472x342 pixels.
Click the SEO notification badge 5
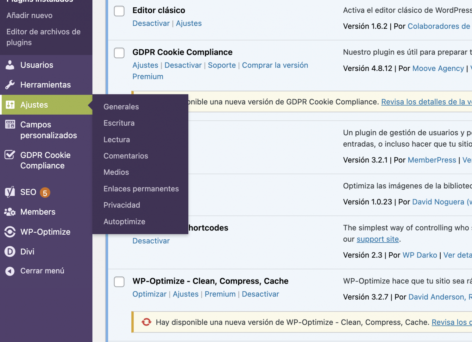[45, 193]
